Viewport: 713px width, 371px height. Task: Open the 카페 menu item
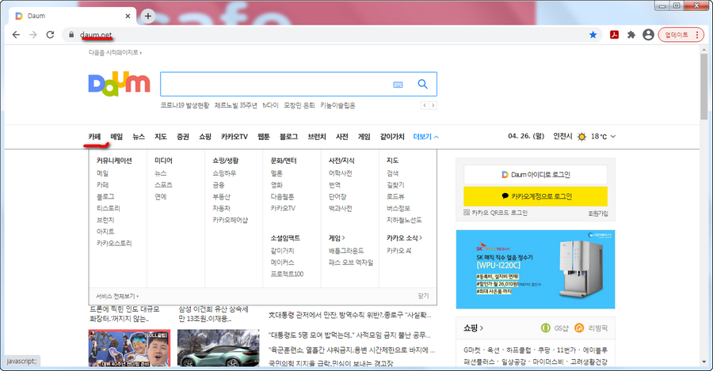tap(94, 137)
